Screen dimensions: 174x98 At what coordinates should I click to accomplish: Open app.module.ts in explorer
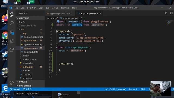pyautogui.click(x=30, y=52)
